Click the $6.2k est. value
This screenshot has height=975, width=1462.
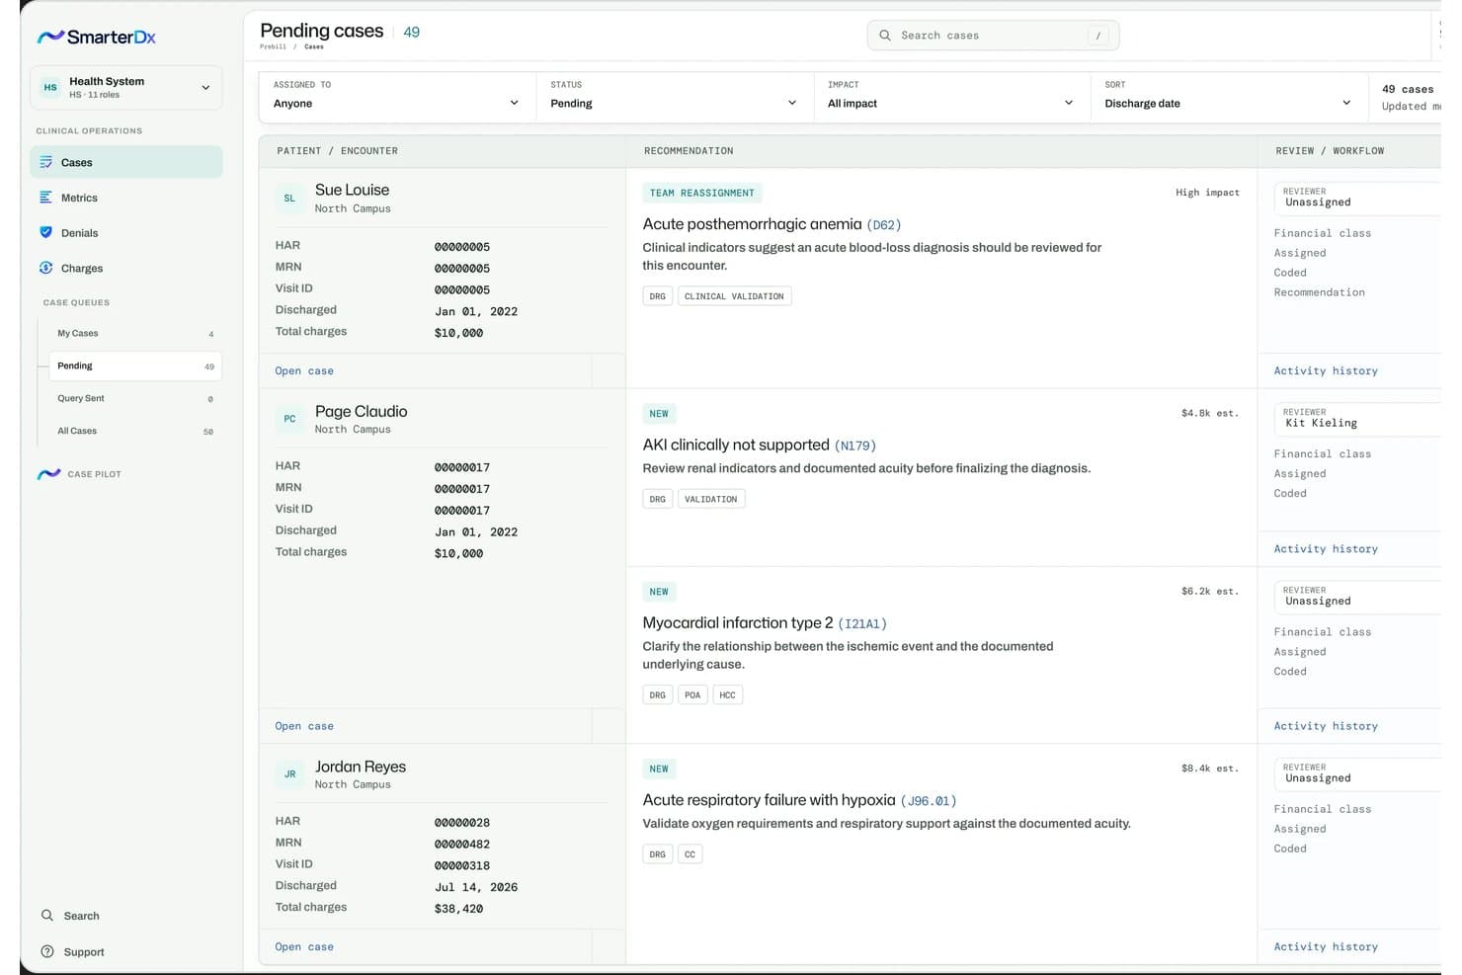pyautogui.click(x=1210, y=592)
